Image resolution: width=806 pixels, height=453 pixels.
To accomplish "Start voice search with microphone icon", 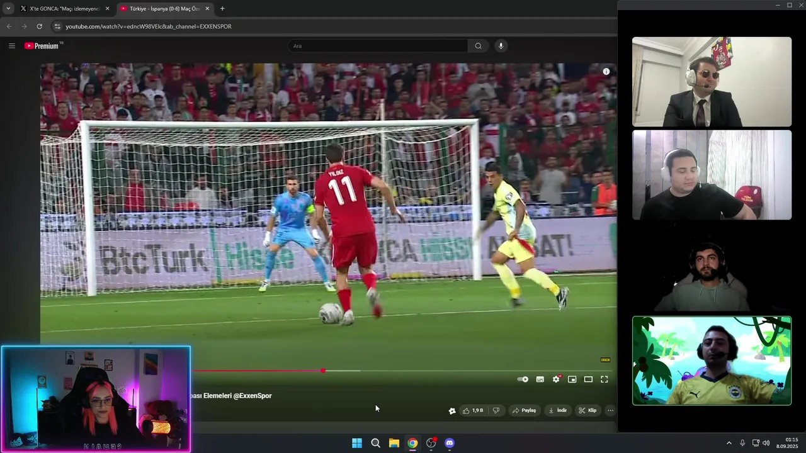I will pos(501,46).
